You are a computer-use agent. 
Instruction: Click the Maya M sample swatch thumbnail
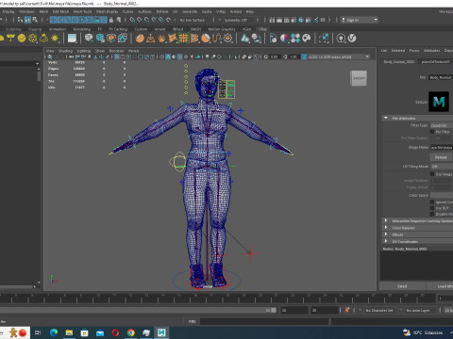click(x=439, y=102)
